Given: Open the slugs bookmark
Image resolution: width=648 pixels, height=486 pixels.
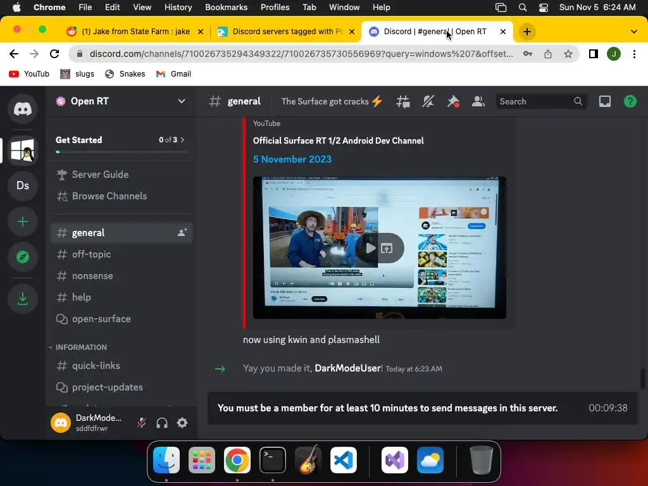Looking at the screenshot, I should pos(77,74).
